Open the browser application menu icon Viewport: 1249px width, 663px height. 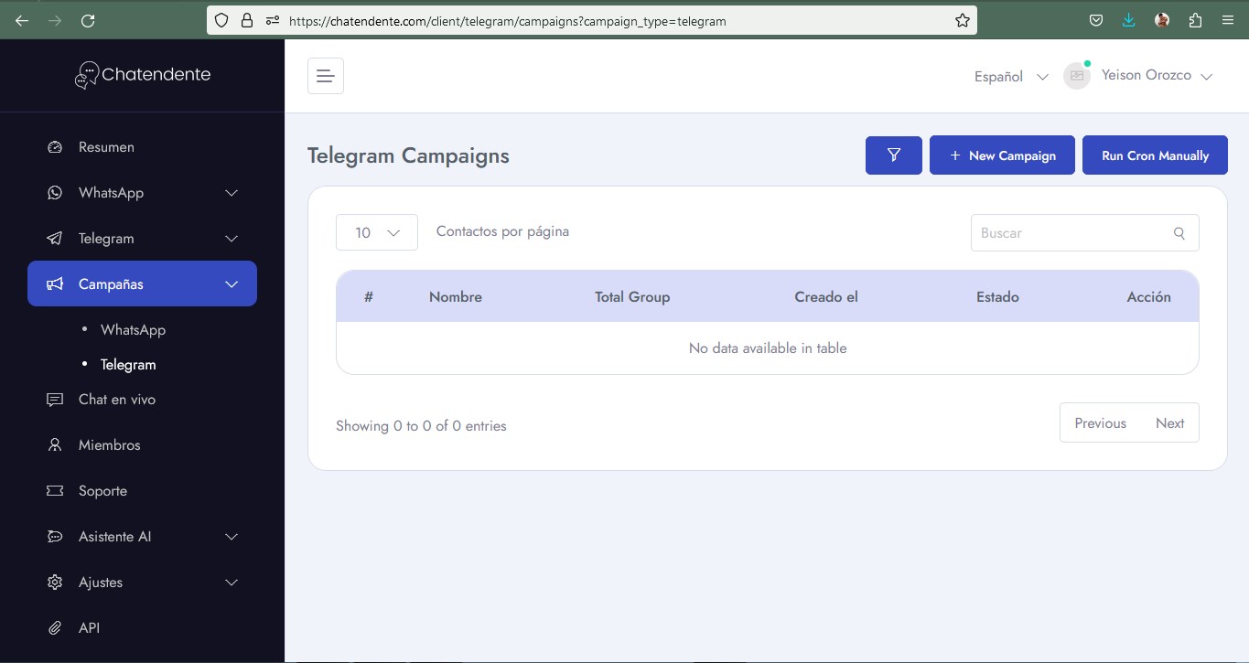pyautogui.click(x=1228, y=20)
